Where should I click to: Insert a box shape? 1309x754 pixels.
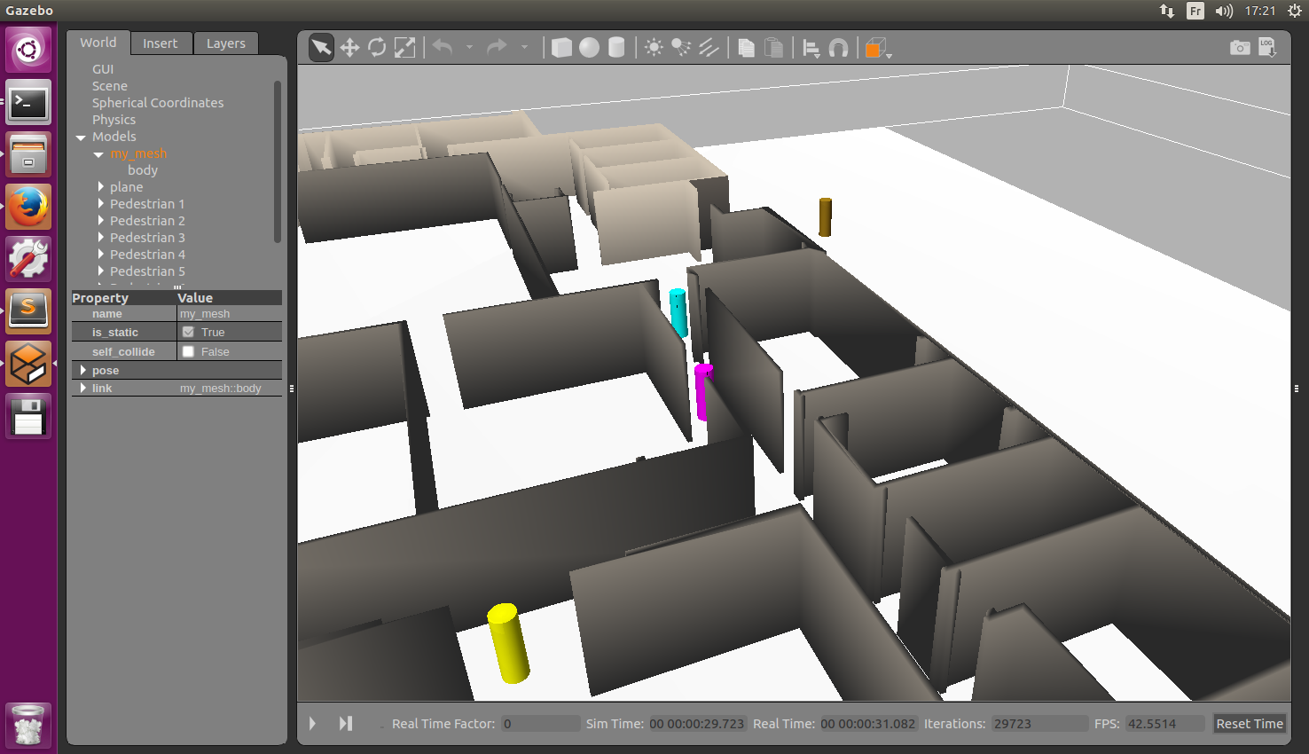click(561, 48)
